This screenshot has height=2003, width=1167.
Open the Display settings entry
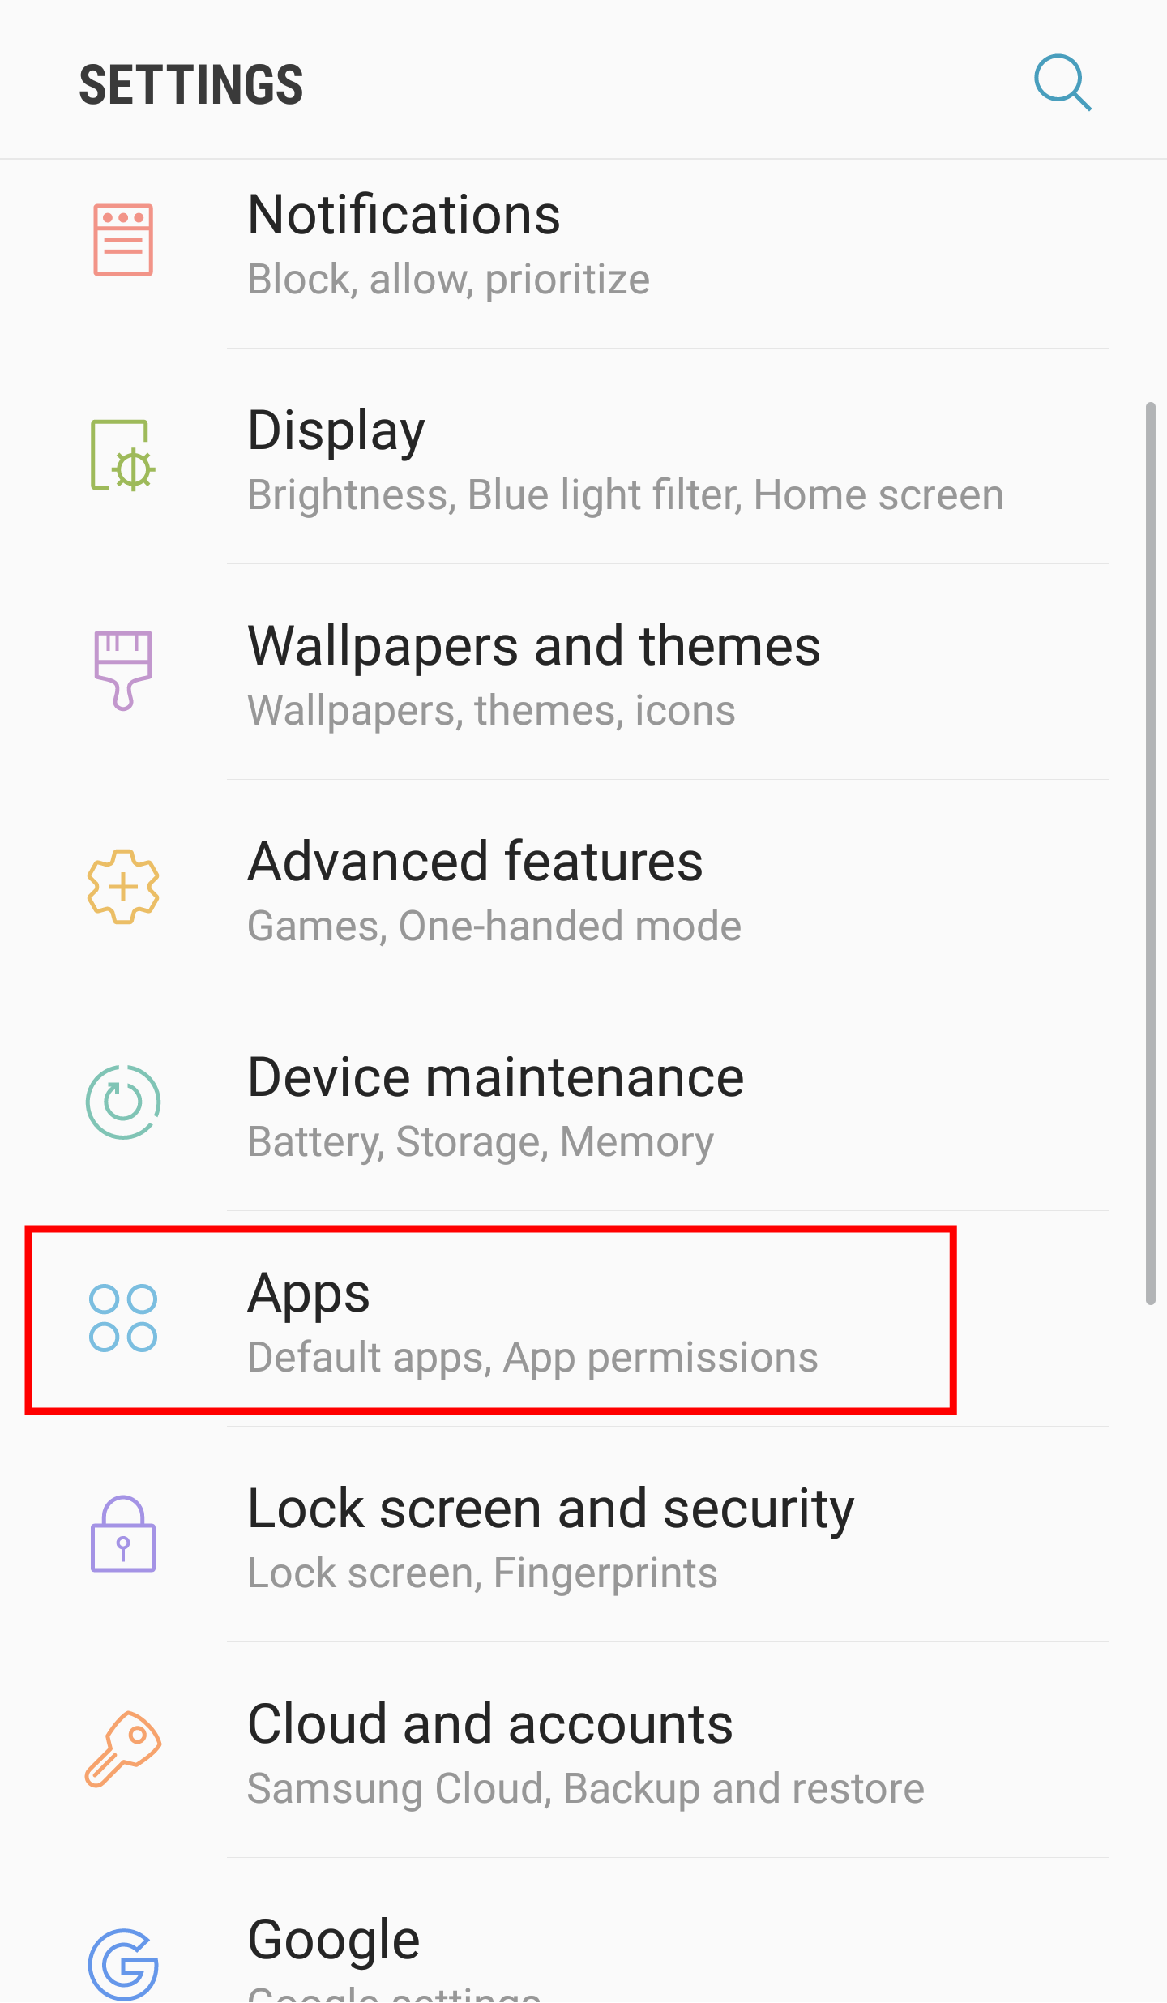[x=583, y=457]
